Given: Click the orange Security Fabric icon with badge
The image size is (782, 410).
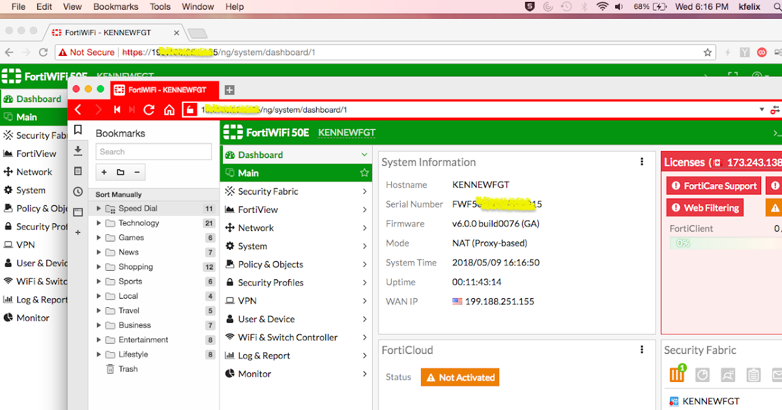Looking at the screenshot, I should point(678,374).
